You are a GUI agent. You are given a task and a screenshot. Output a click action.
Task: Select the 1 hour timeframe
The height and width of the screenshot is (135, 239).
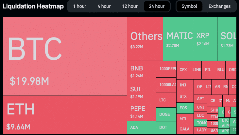[79, 6]
